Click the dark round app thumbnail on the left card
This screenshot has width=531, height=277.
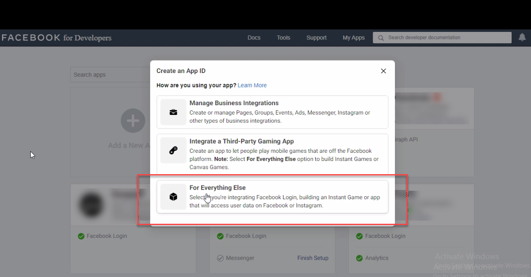pyautogui.click(x=92, y=205)
